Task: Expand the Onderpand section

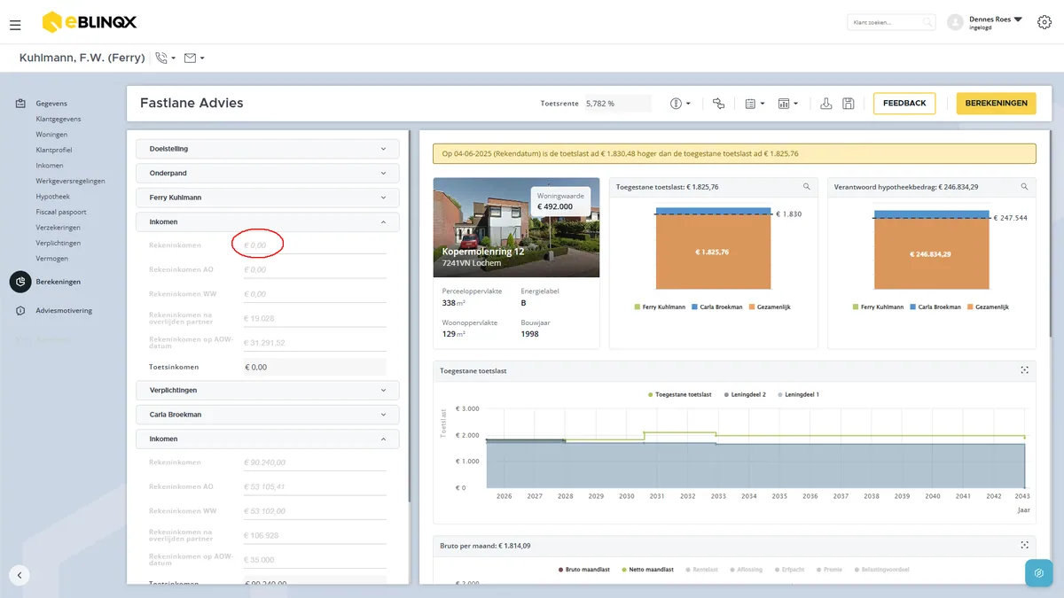Action: 267,173
